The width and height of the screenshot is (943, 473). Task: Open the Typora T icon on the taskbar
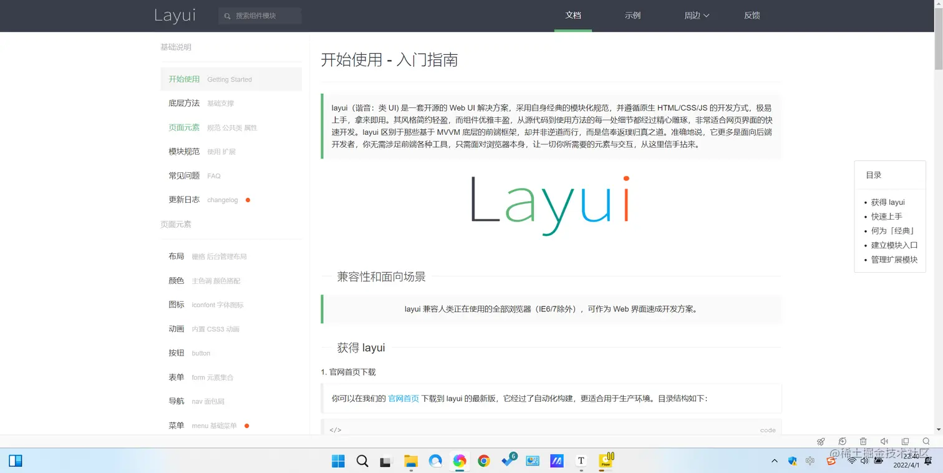[x=581, y=461]
